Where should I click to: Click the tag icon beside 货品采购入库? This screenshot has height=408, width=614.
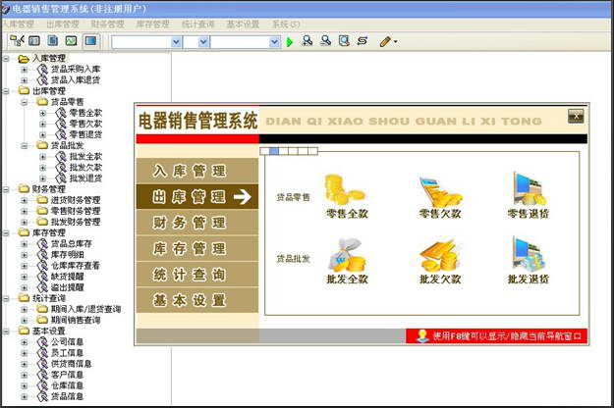[x=42, y=70]
